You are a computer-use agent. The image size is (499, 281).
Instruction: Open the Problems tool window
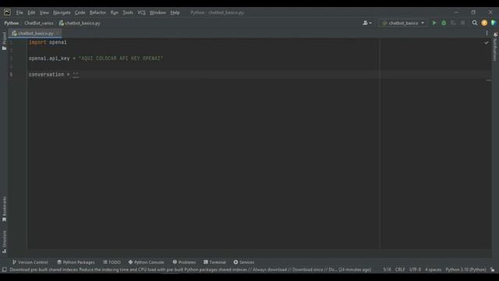click(x=184, y=262)
